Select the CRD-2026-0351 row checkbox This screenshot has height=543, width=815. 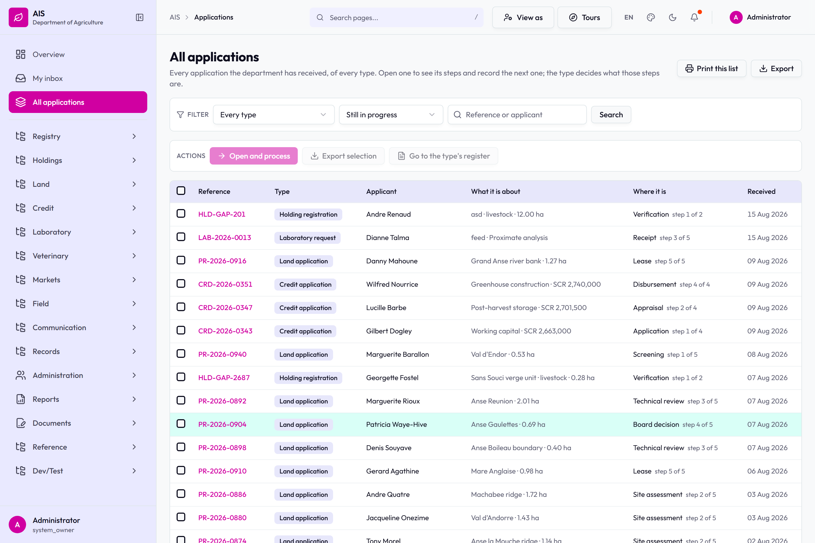[x=181, y=284]
